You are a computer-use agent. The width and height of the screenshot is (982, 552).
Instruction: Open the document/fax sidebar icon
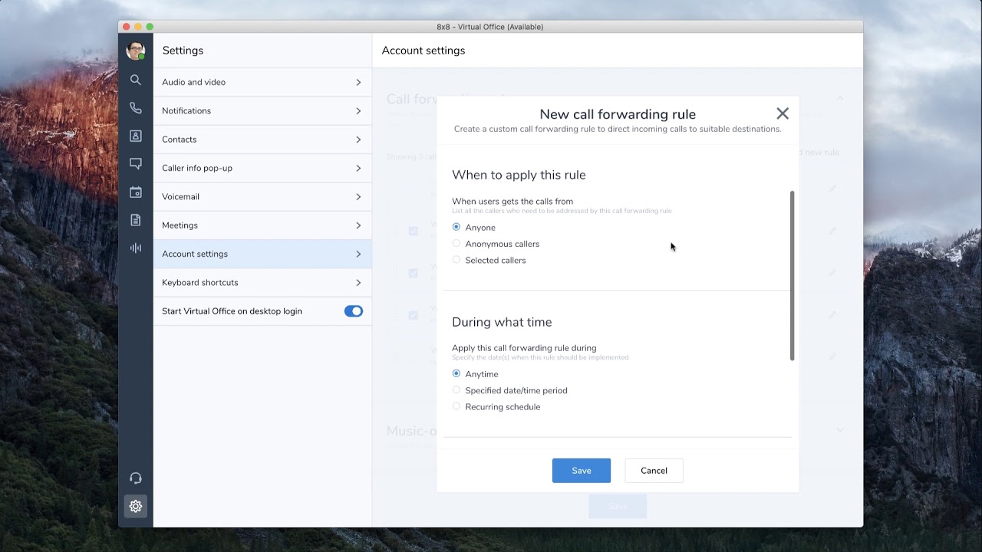tap(136, 220)
